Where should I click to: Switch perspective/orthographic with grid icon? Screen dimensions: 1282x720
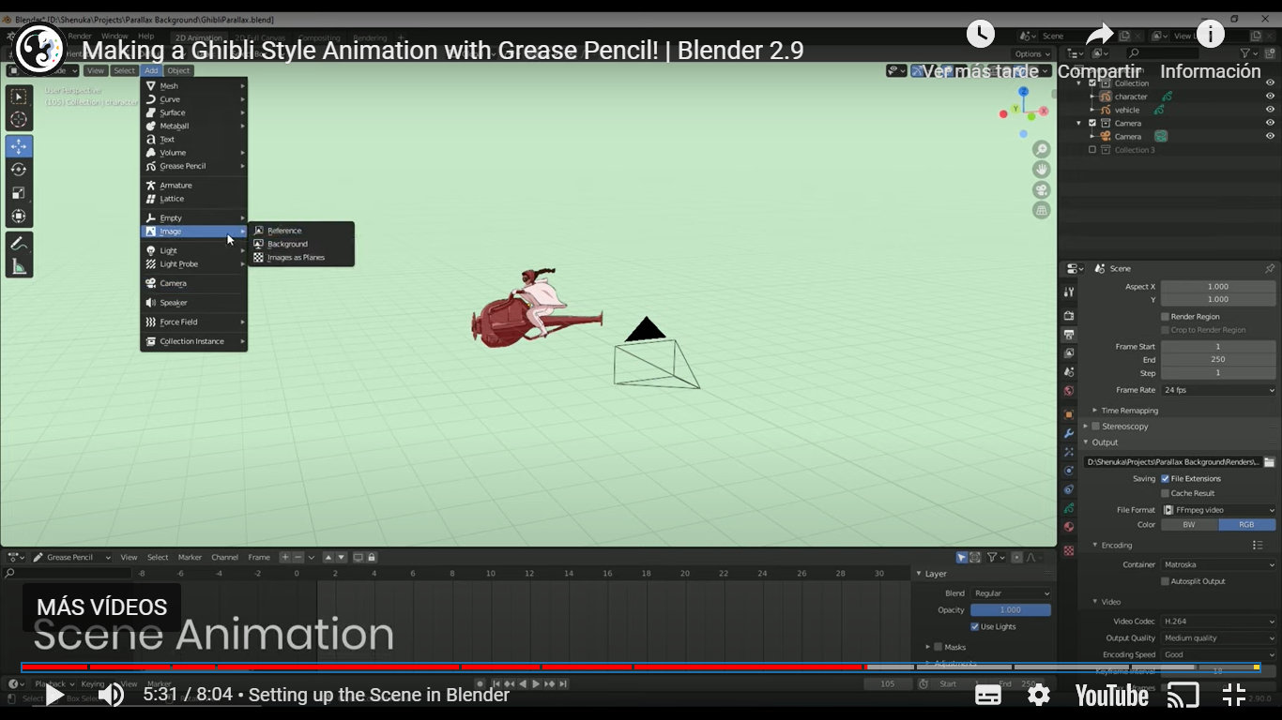(1041, 211)
